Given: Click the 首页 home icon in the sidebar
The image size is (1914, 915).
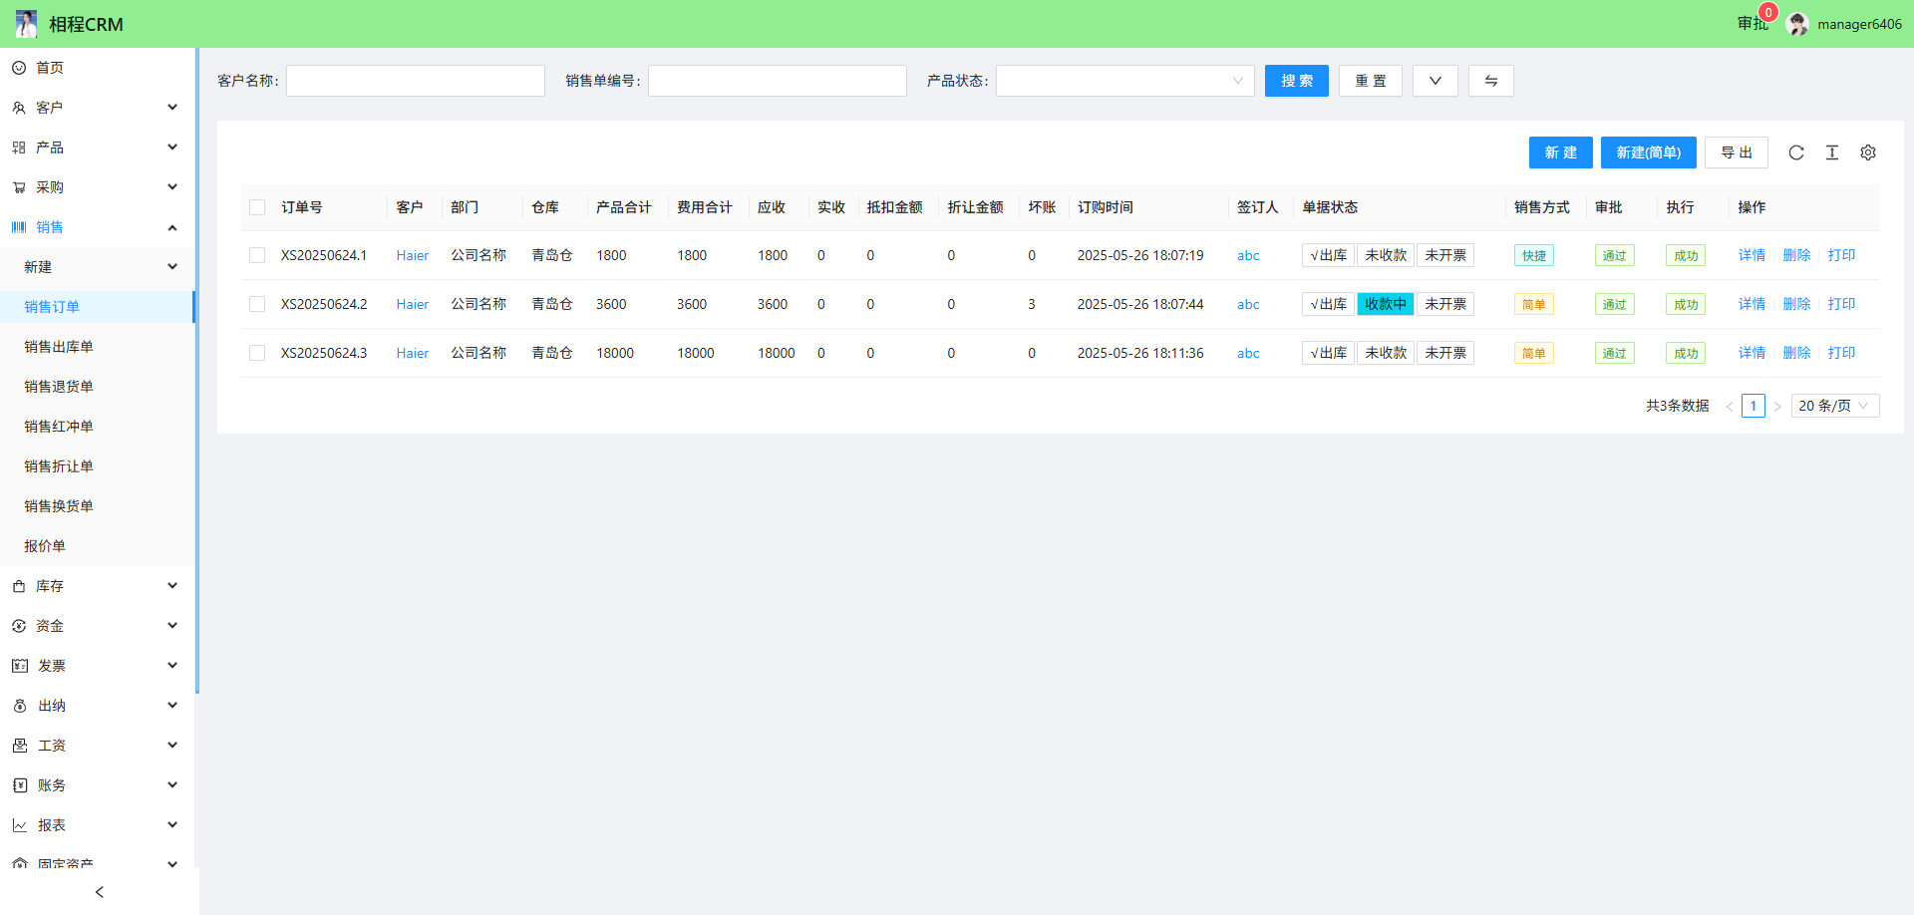Looking at the screenshot, I should (19, 68).
